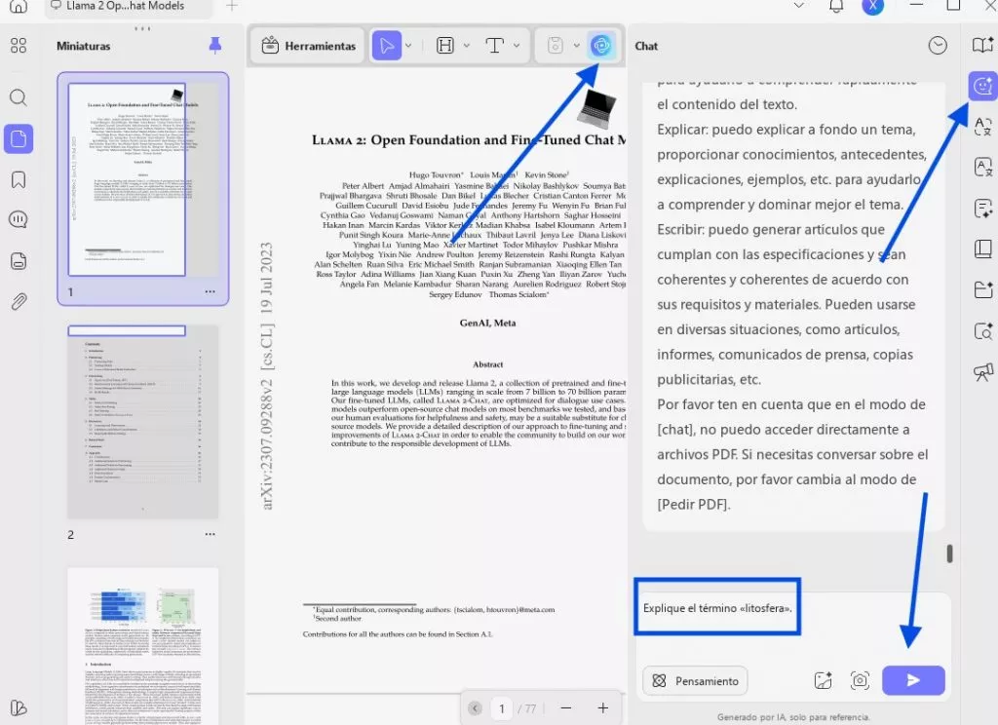This screenshot has width=998, height=725.
Task: Click the highlight H tool icon
Action: 444,46
